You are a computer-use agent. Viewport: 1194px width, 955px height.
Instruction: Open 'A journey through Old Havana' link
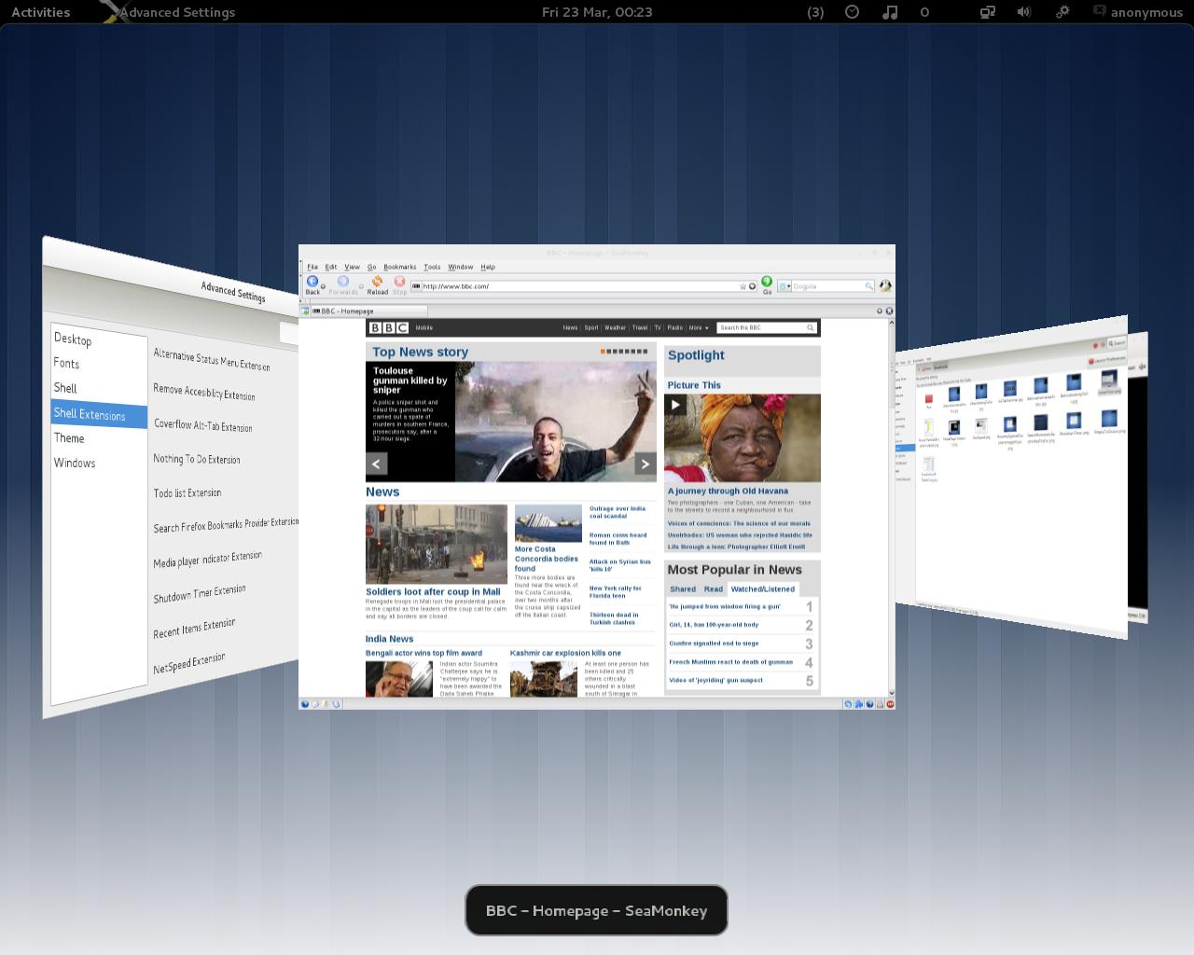click(728, 491)
